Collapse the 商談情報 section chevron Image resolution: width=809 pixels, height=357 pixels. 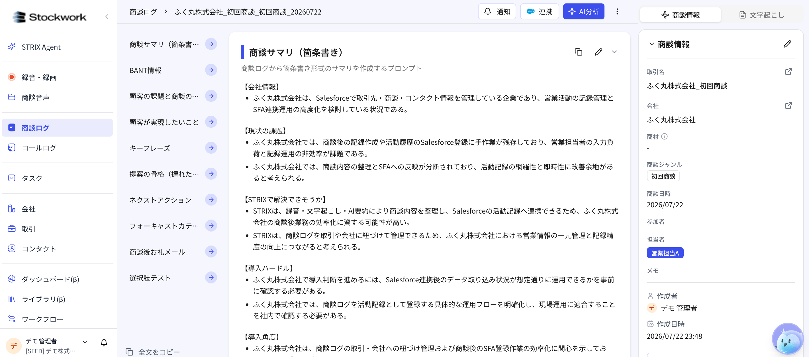coord(652,44)
